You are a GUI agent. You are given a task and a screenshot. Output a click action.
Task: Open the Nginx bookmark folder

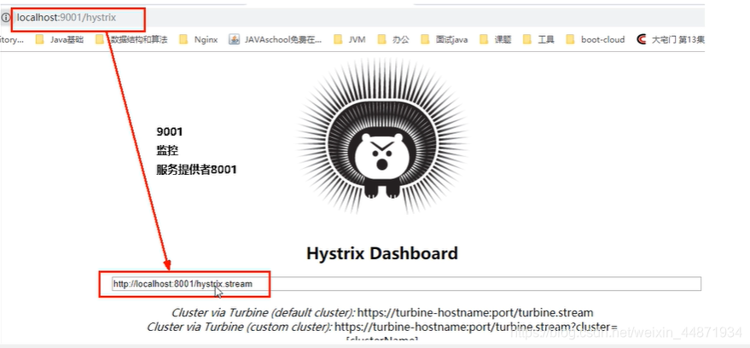coord(199,40)
